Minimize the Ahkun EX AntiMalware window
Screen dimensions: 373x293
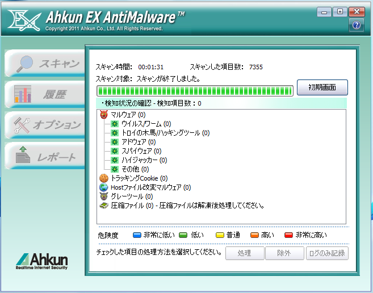(x=324, y=12)
